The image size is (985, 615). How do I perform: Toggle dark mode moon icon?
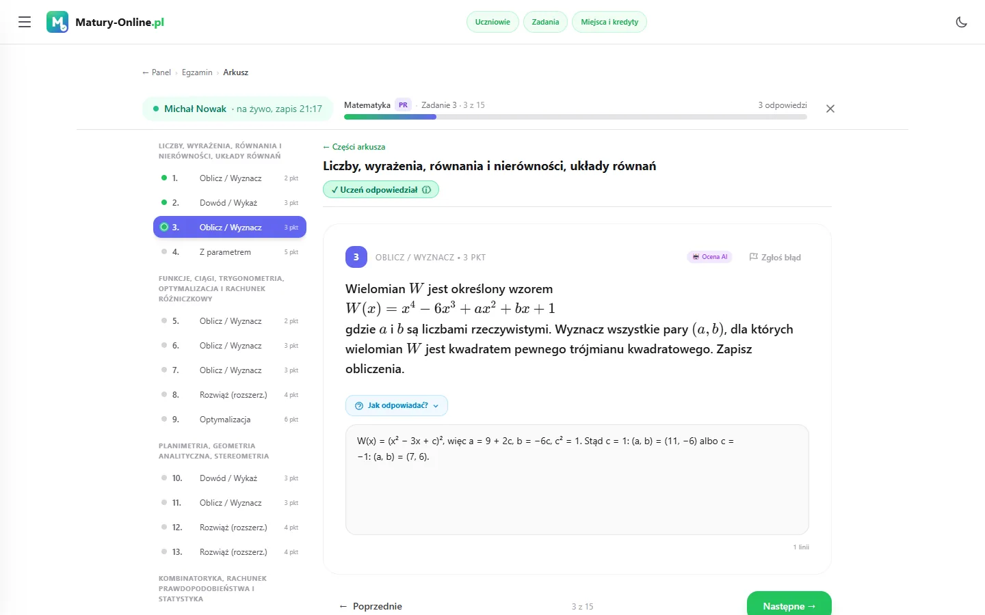961,22
